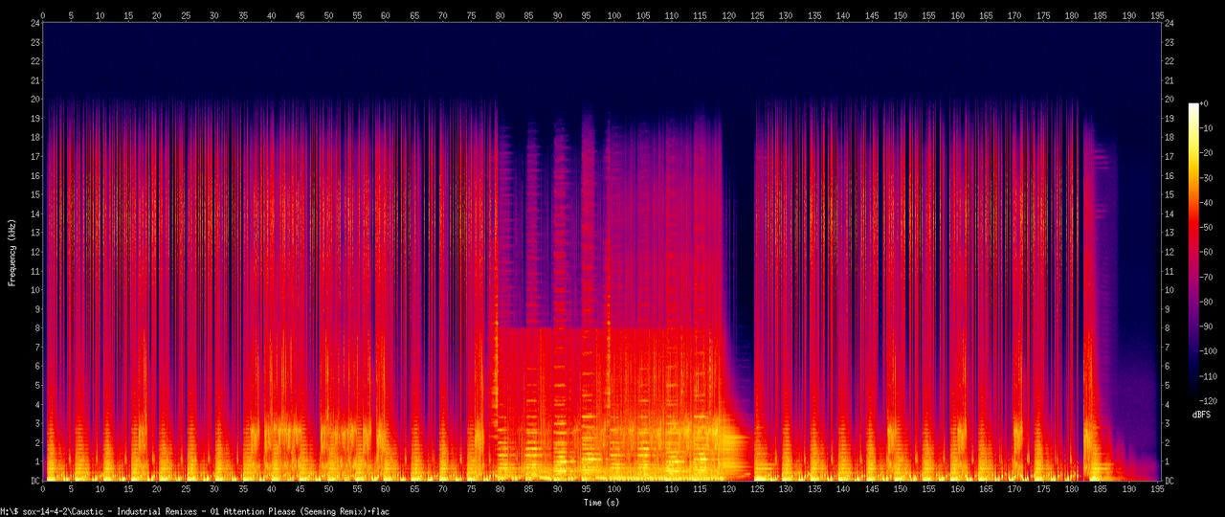This screenshot has width=1225, height=517.
Task: Click the '50' tick on bottom time axis
Action: point(328,490)
